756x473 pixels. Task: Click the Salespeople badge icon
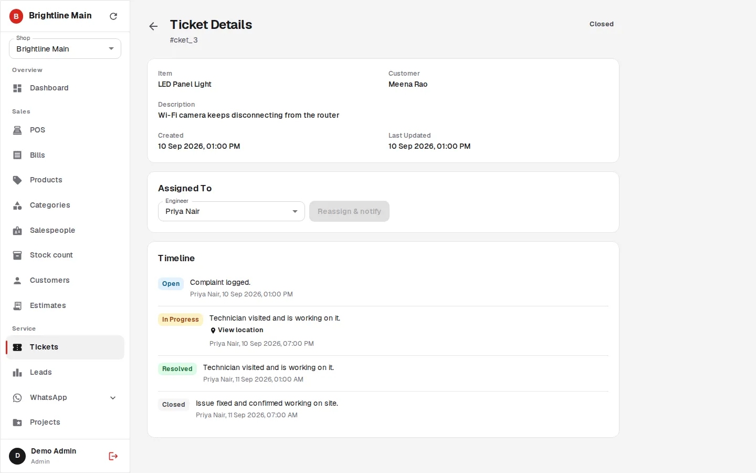tap(17, 231)
